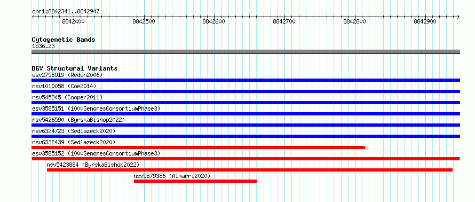Screen dimensions: 475x202
Task: Click the blue bar under nsv6324723
Action: (x=246, y=136)
